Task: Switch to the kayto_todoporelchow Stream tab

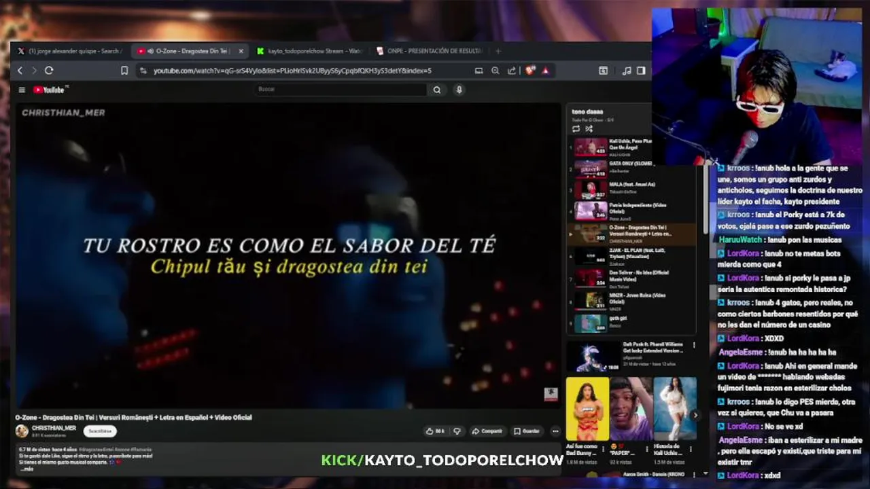Action: tap(309, 51)
